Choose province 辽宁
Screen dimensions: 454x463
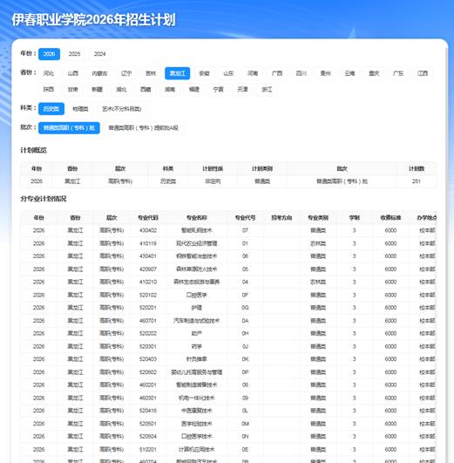click(126, 73)
